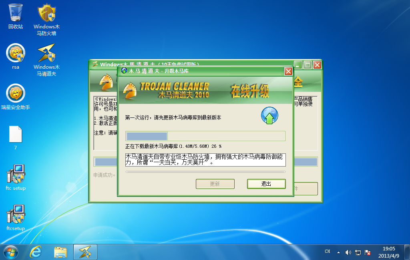Click the CH input language indicator

[328, 251]
